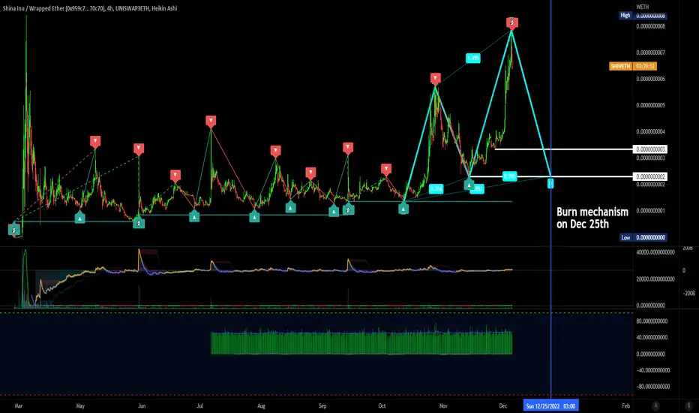This screenshot has height=413, width=699.
Task: Select the teal up-arrow marker at the mid-November low
Action: click(x=469, y=184)
